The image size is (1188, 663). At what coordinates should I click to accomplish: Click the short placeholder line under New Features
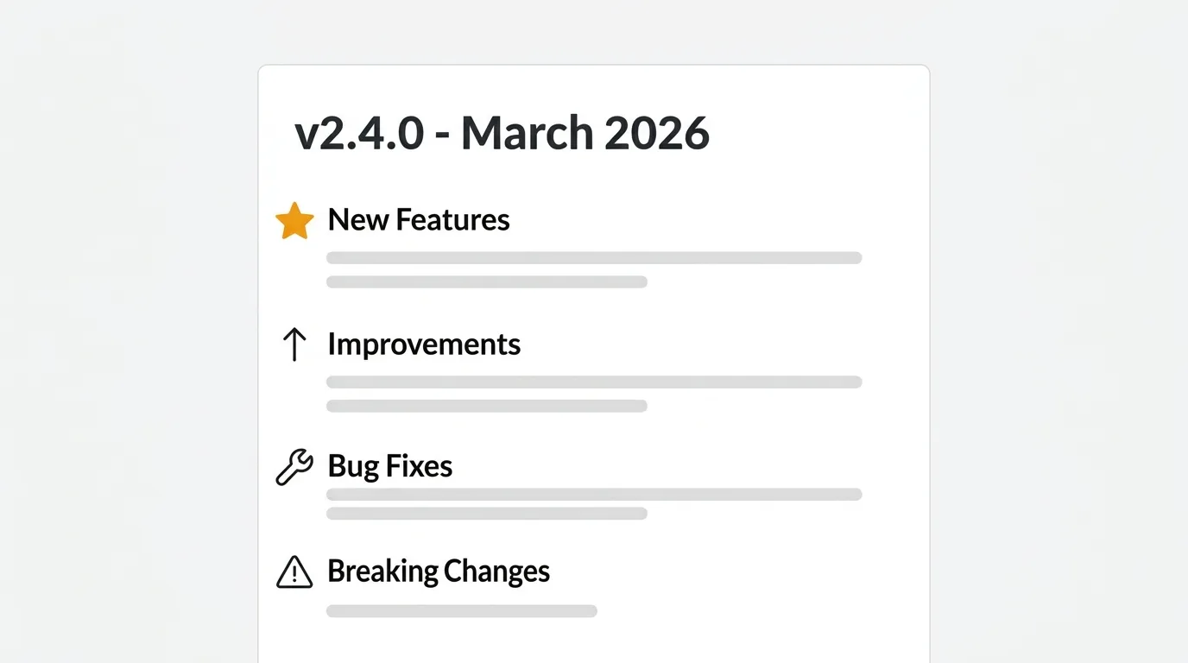(487, 281)
